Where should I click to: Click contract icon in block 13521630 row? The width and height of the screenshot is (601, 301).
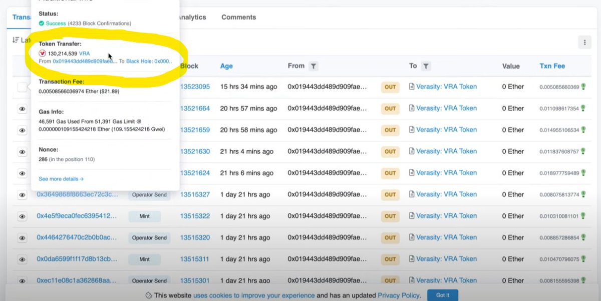coord(412,151)
